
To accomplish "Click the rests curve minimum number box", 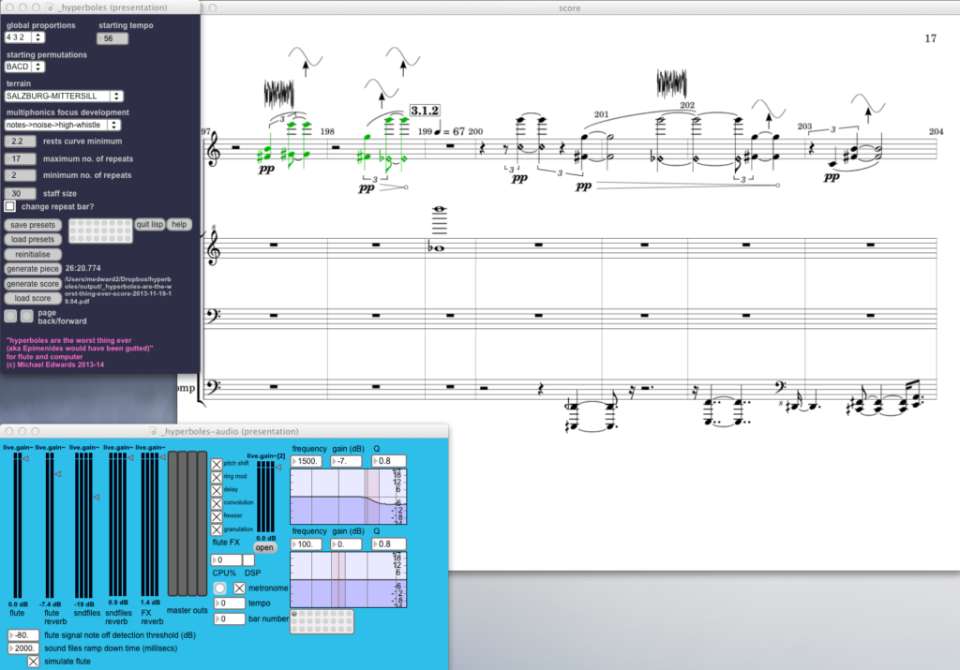I will coord(21,141).
